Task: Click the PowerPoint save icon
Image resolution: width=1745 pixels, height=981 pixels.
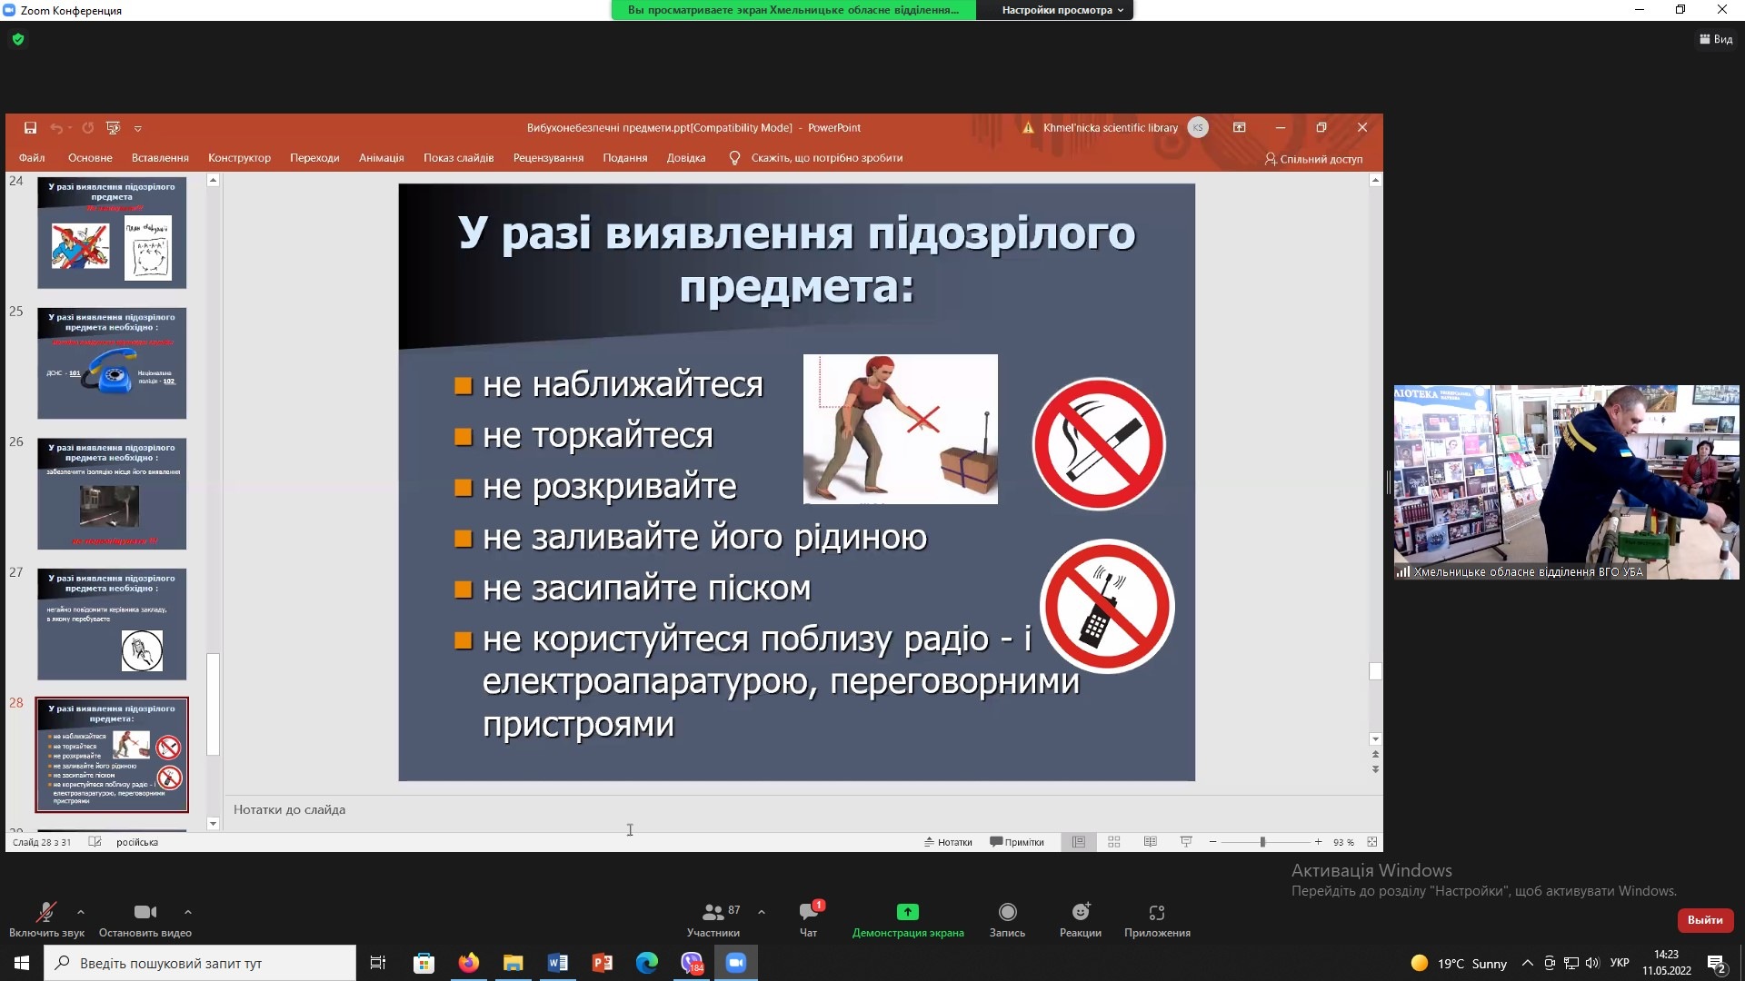Action: [x=30, y=128]
